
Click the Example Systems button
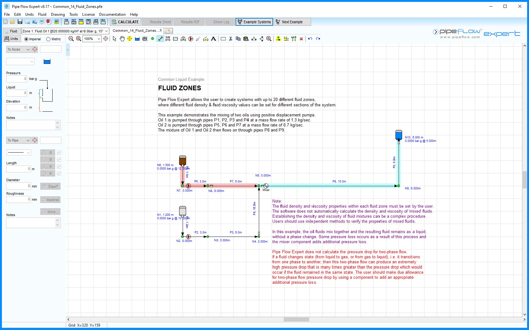pyautogui.click(x=254, y=22)
